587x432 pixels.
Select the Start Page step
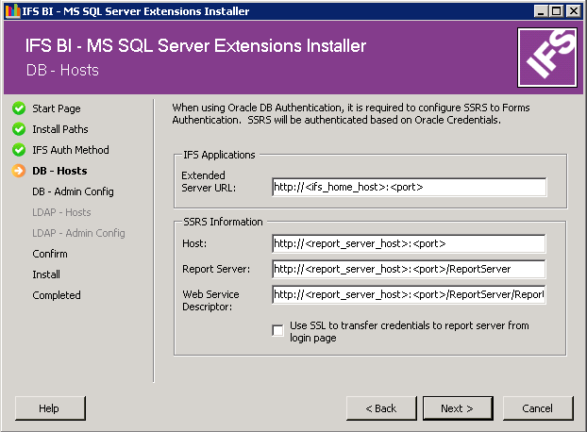(56, 108)
